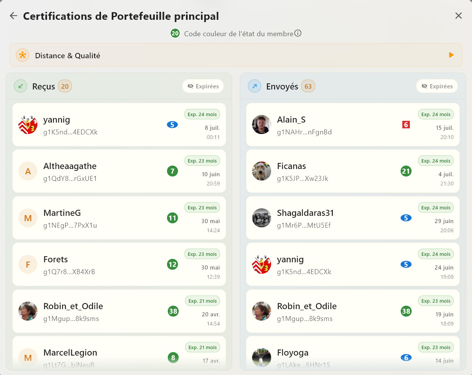Viewport: 472px width, 375px height.
Task: Click Ficanas green badge showing 21
Action: tap(406, 171)
